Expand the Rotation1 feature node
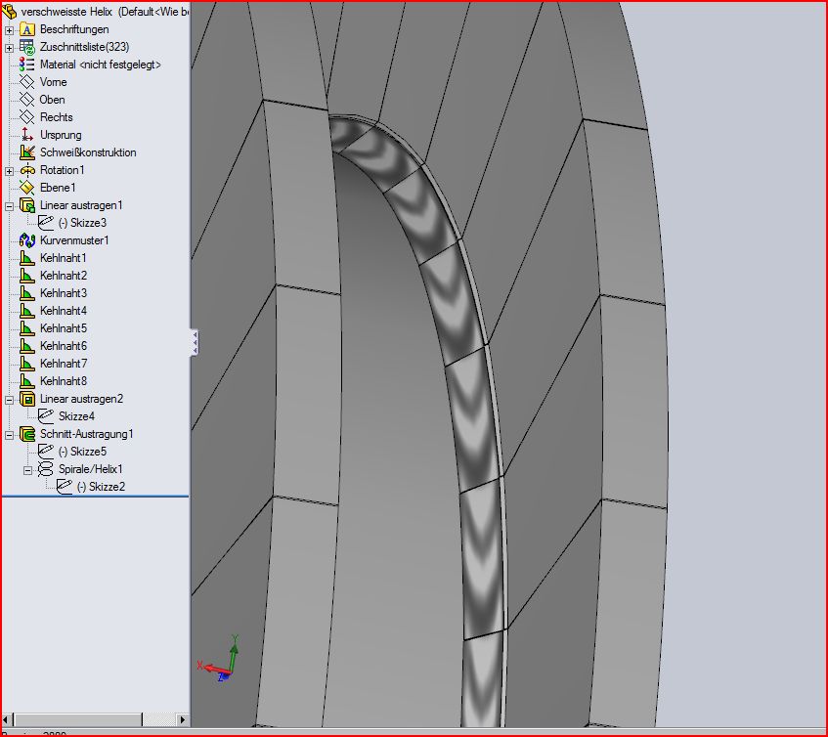Viewport: 828px width, 737px height. (x=9, y=171)
